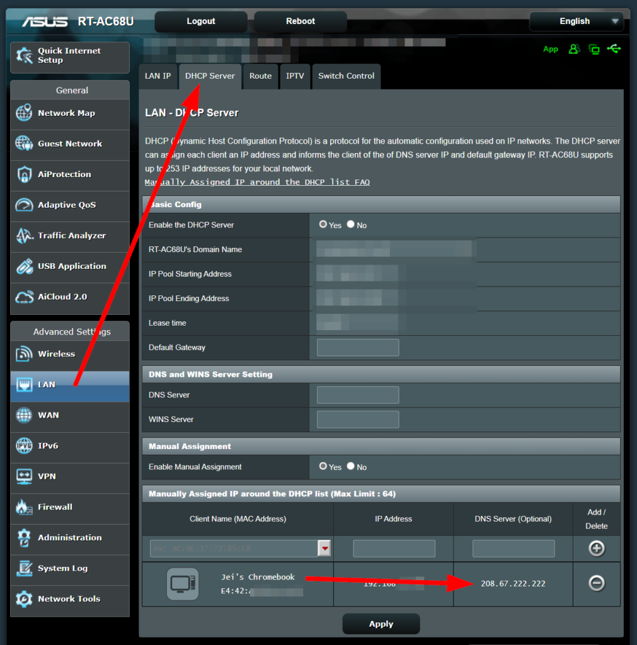
Task: Switch to the DHCP Server tab
Action: point(210,76)
